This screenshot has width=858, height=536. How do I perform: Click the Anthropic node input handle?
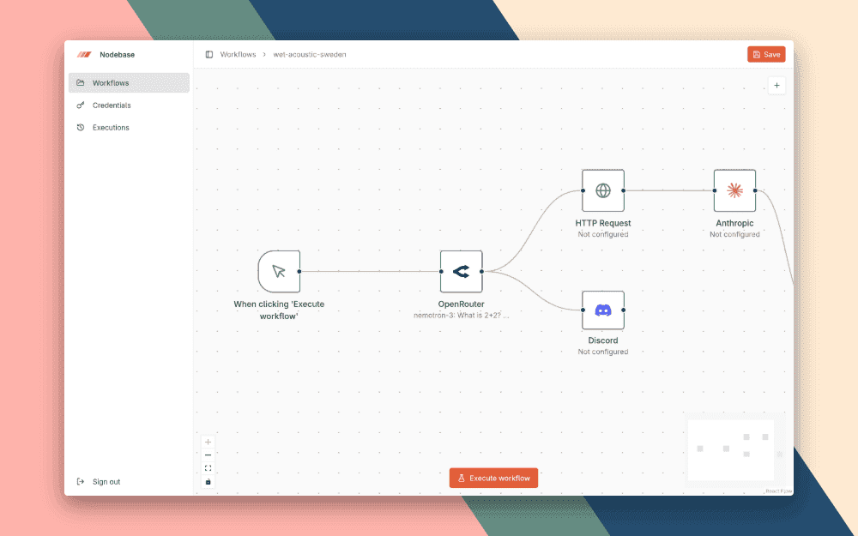[715, 190]
